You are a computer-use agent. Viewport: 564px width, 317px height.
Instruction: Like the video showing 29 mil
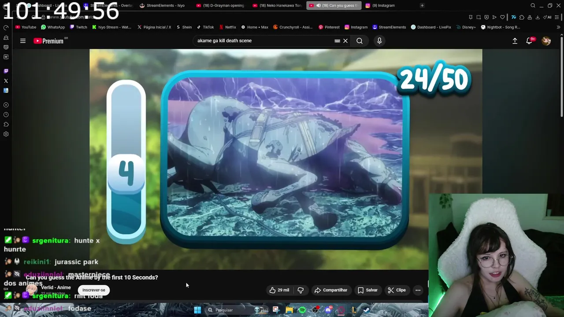[279, 290]
